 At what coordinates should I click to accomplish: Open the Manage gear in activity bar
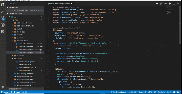tap(3, 87)
